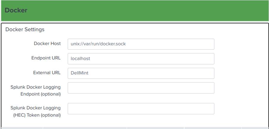The image size is (269, 129).
Task: Place cursor on the localhost value text
Action: coord(80,59)
